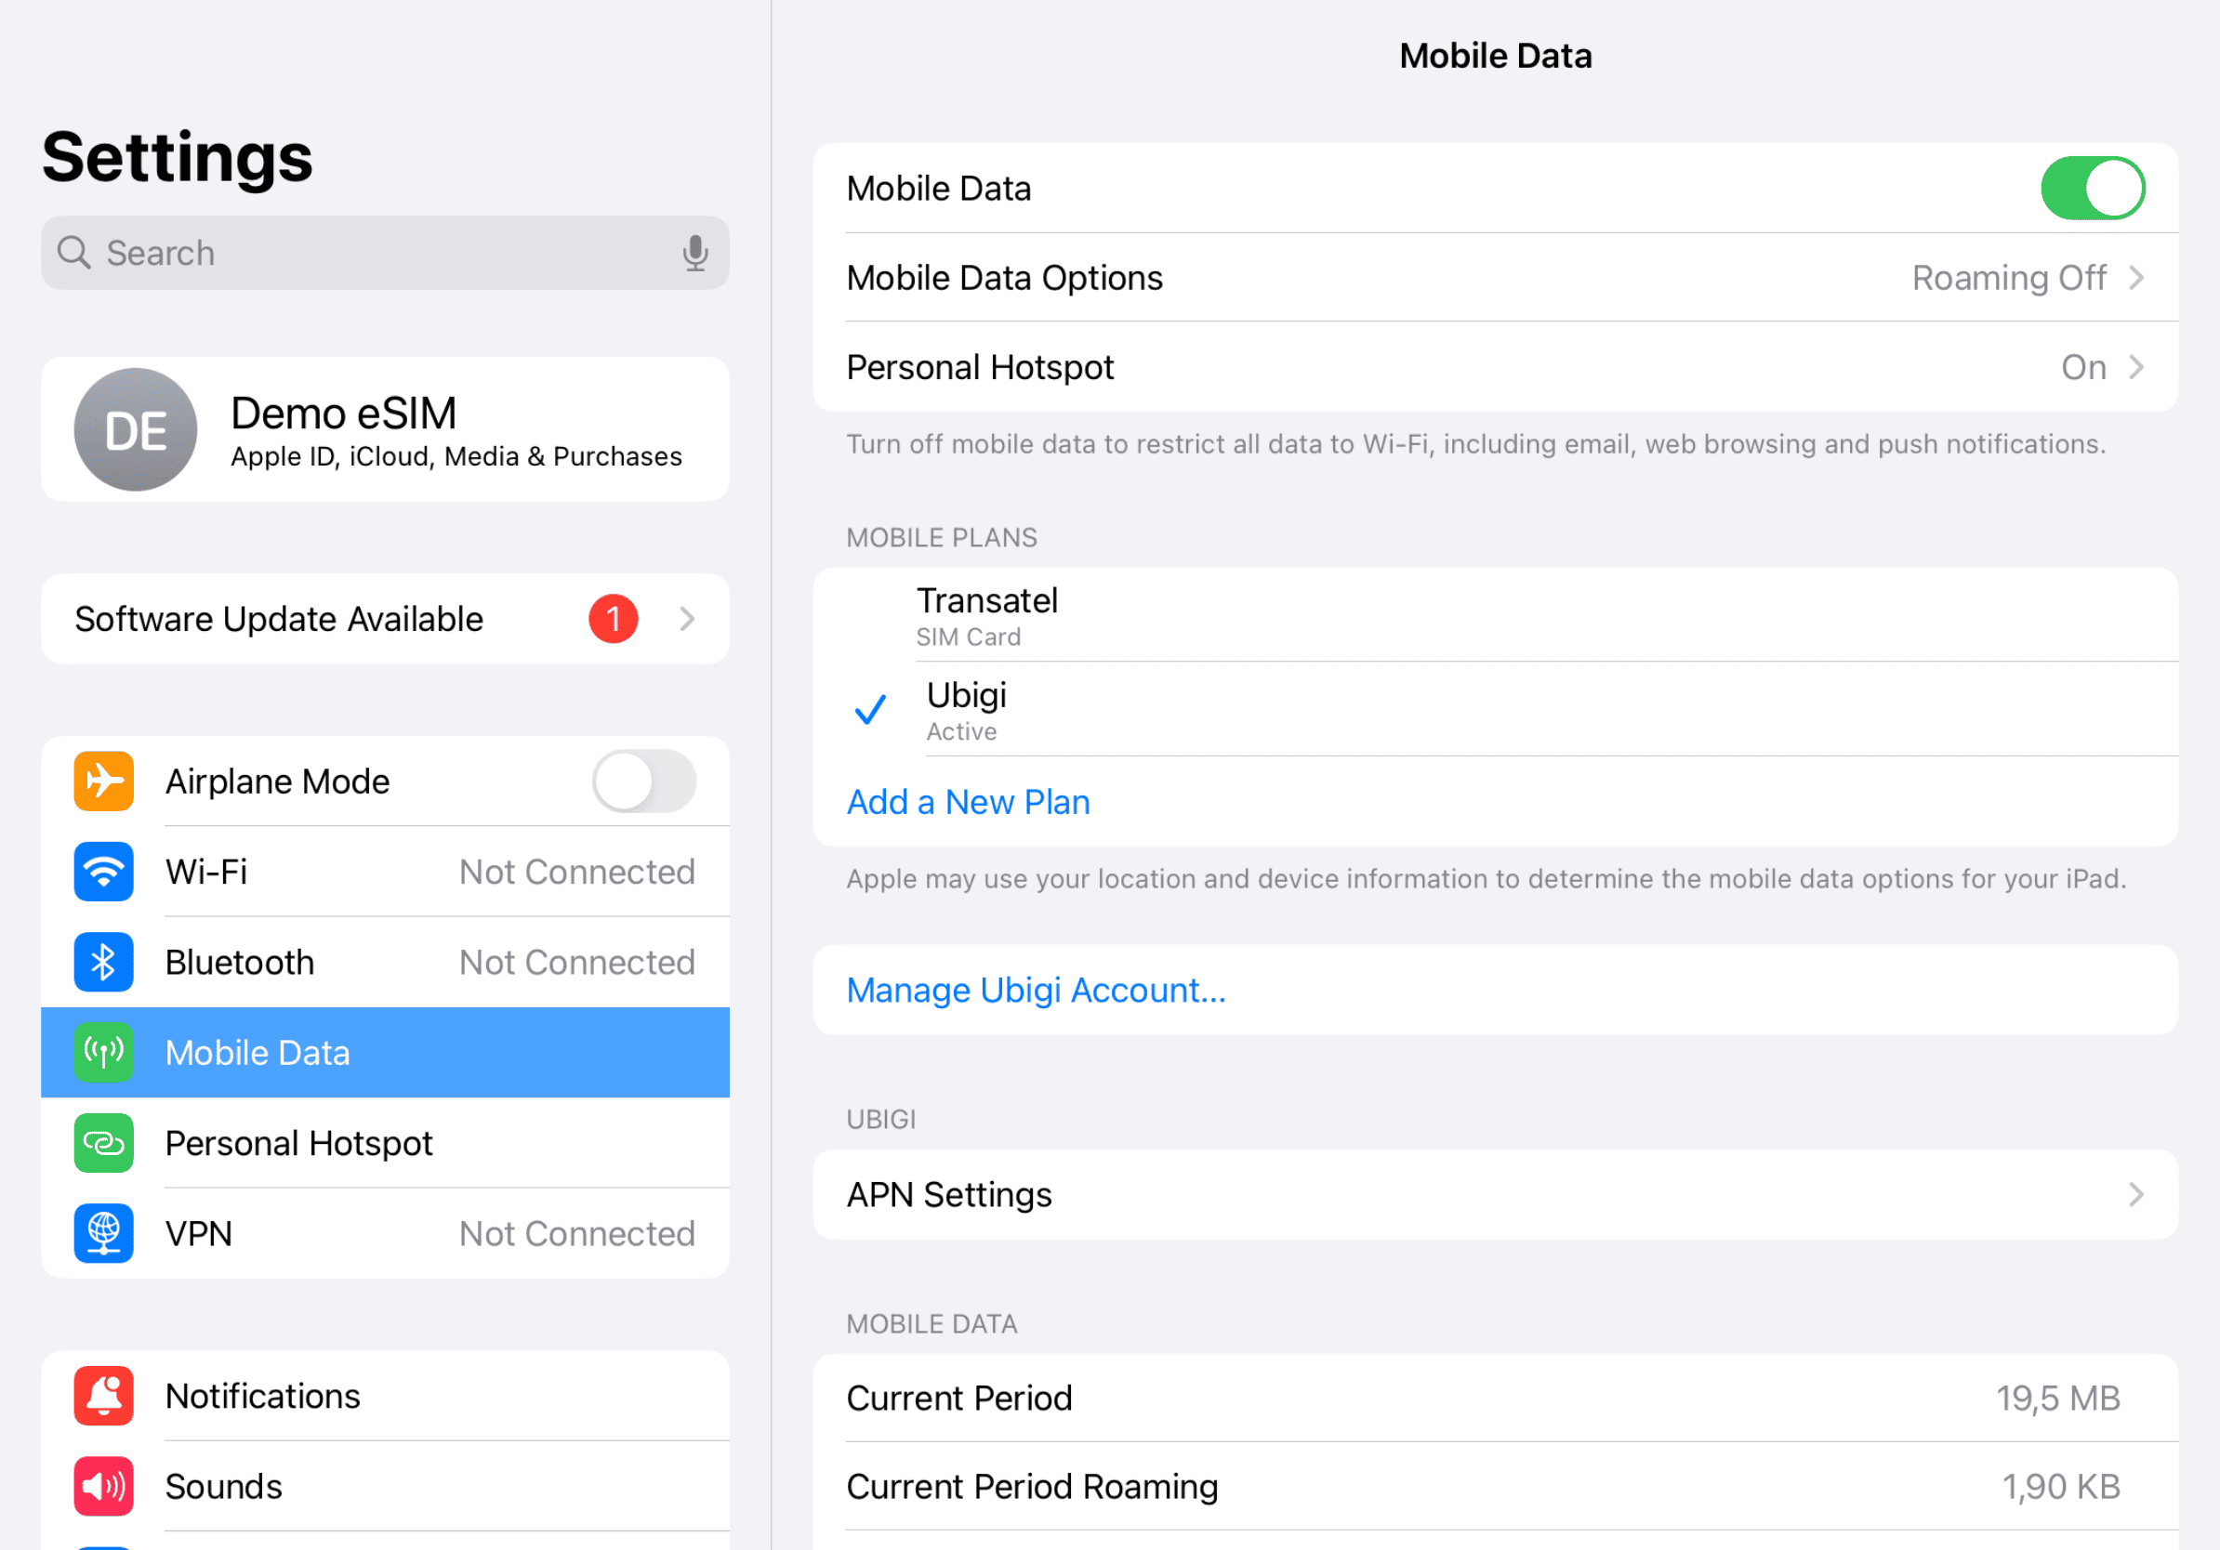Open Software Update Available row
Screen dimensions: 2220x1550
(385, 619)
